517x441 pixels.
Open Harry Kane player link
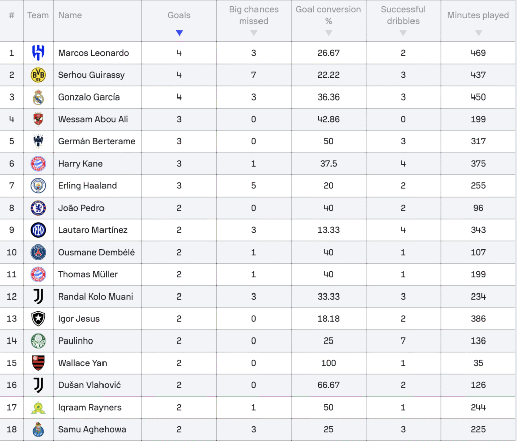point(80,164)
